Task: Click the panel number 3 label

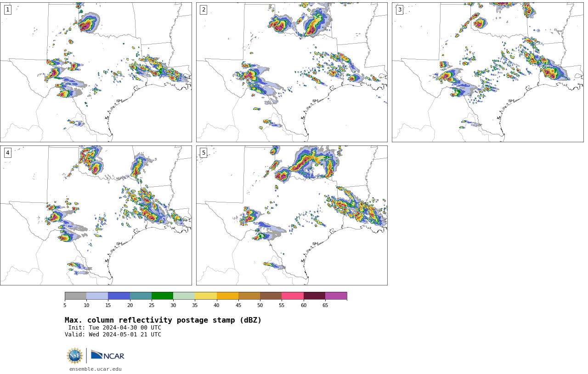Action: click(x=400, y=10)
